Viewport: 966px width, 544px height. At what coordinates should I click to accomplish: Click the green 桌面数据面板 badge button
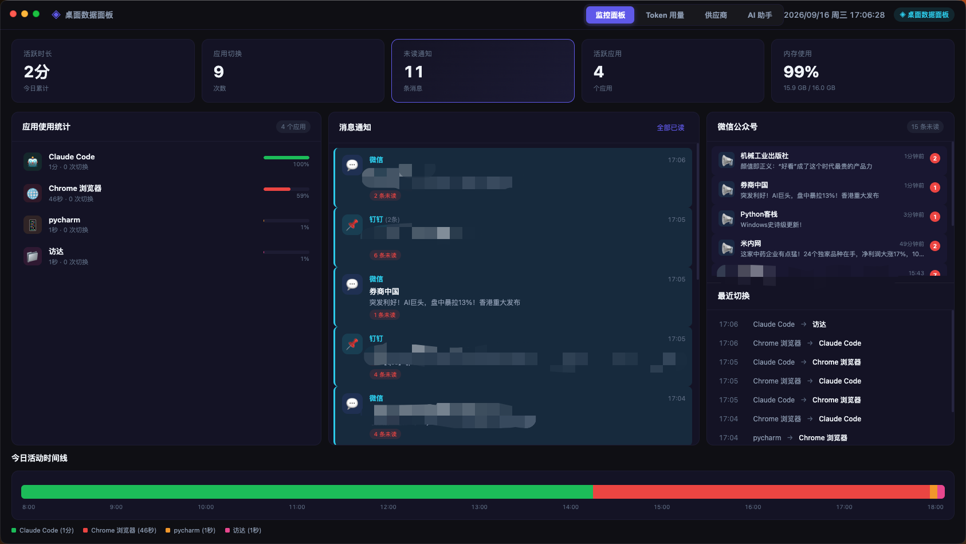point(924,15)
